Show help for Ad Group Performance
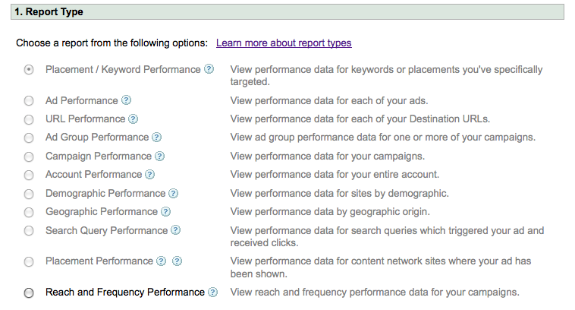 156,138
